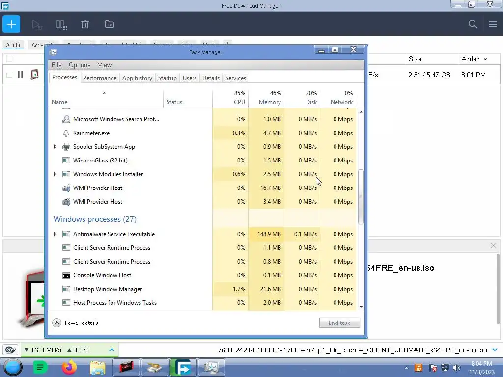The image size is (503, 377).
Task: Sort processes by CPU column
Action: pyautogui.click(x=230, y=98)
